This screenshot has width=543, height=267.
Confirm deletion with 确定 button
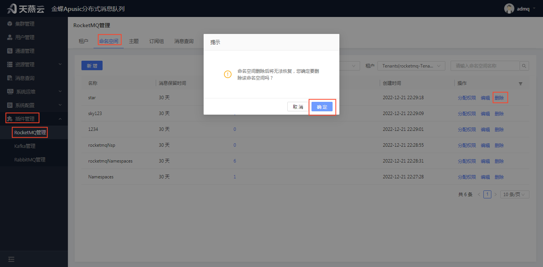tap(322, 107)
